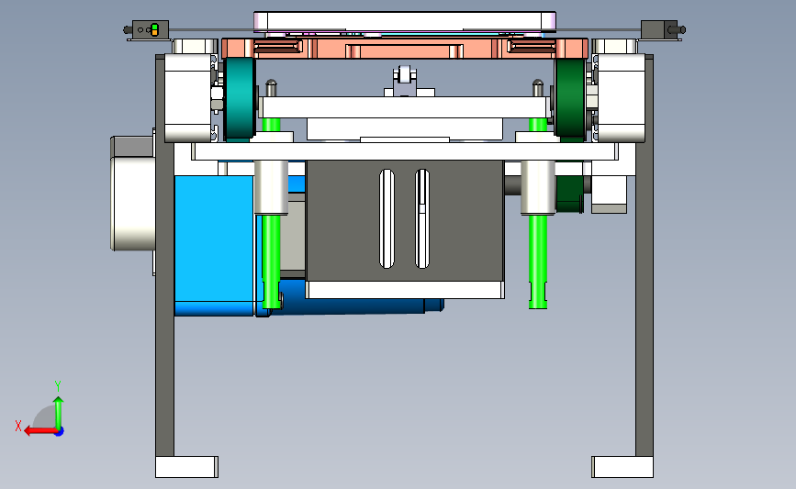
Task: Select the teal roller wheel on the left
Action: point(241,98)
